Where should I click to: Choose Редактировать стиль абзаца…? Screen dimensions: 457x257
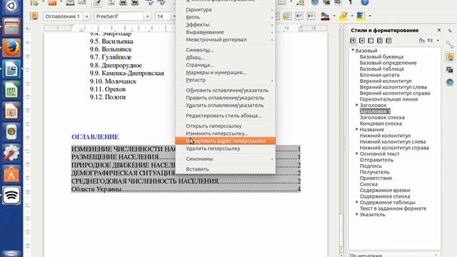click(x=226, y=116)
